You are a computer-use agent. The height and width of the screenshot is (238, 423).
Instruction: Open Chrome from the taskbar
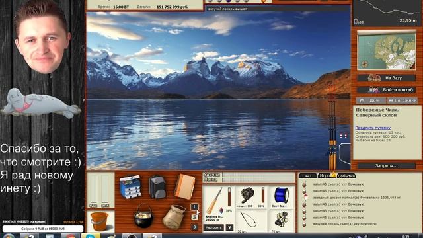pos(70,236)
